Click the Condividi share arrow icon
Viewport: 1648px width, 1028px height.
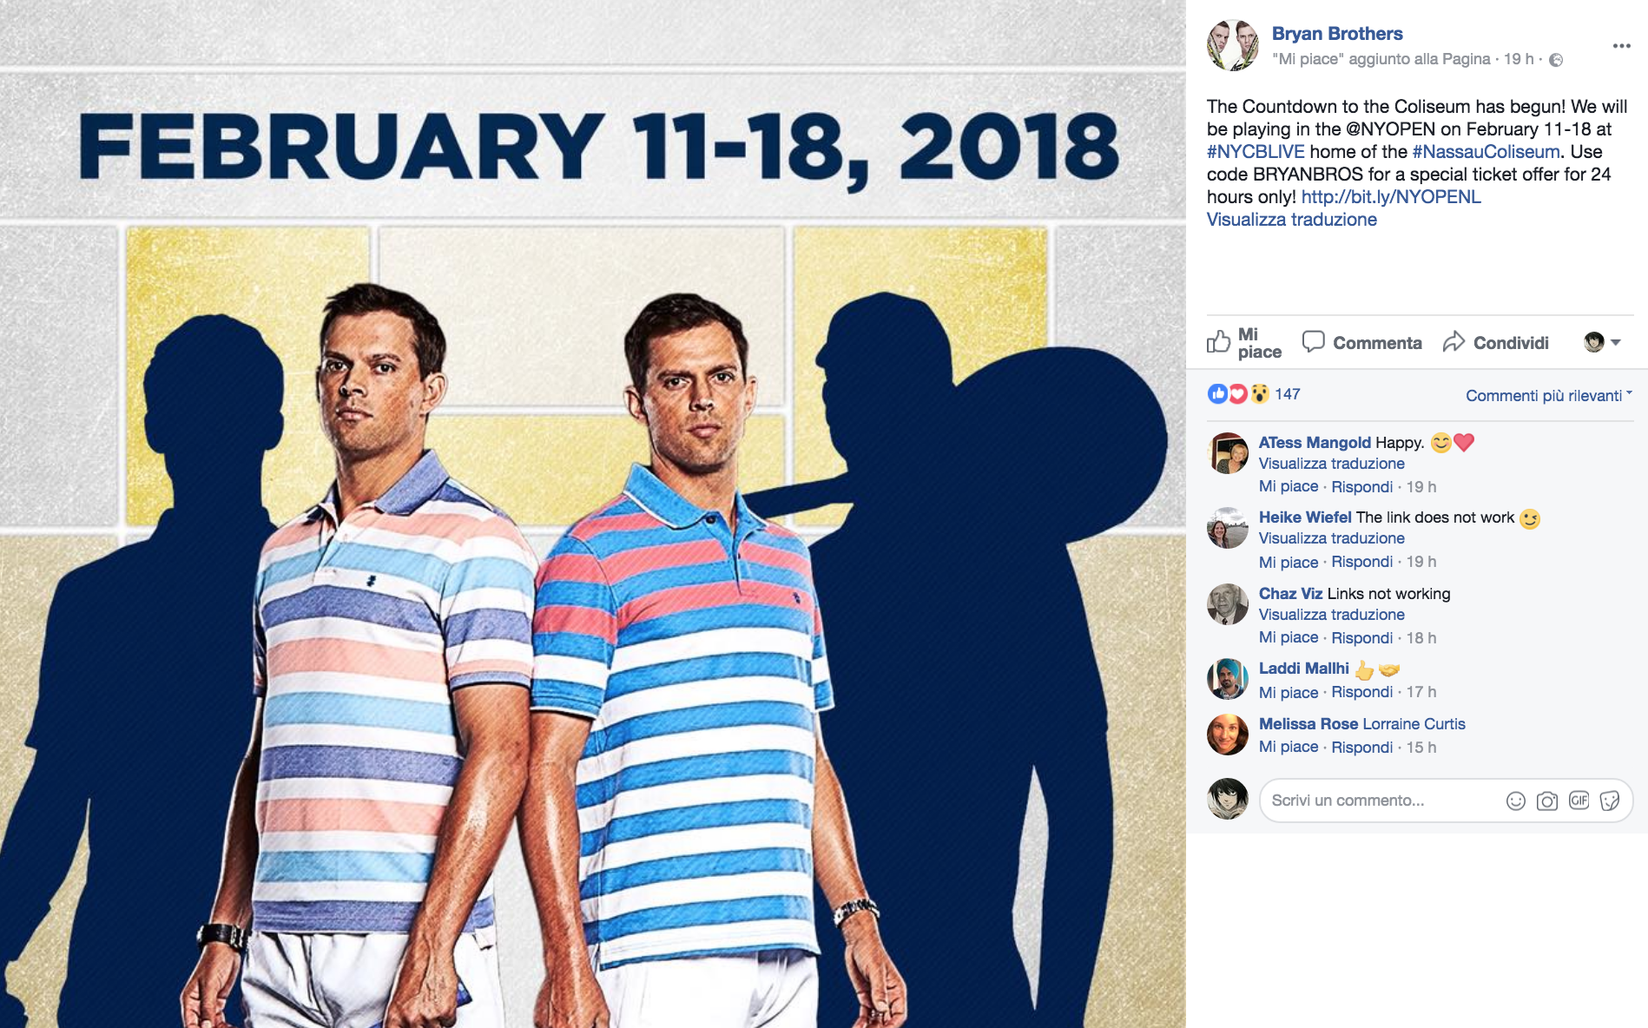(x=1454, y=342)
